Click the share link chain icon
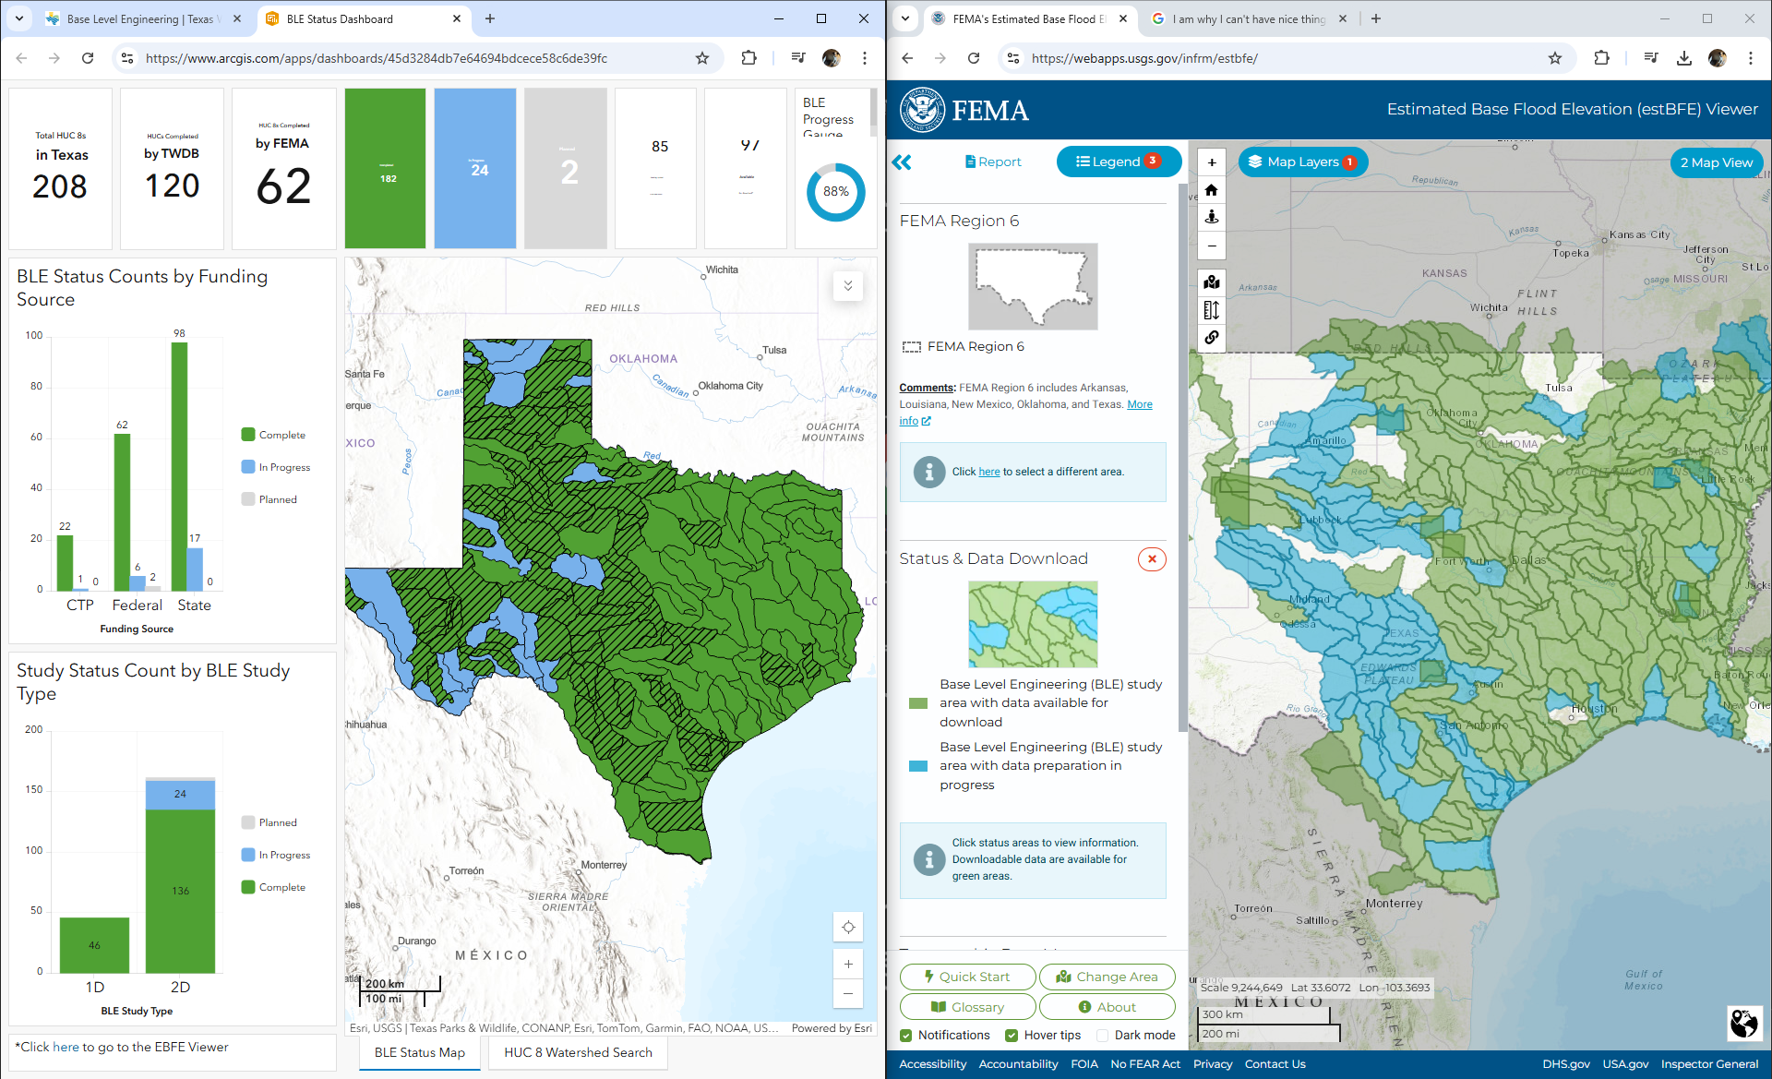This screenshot has height=1079, width=1772. (x=1212, y=338)
